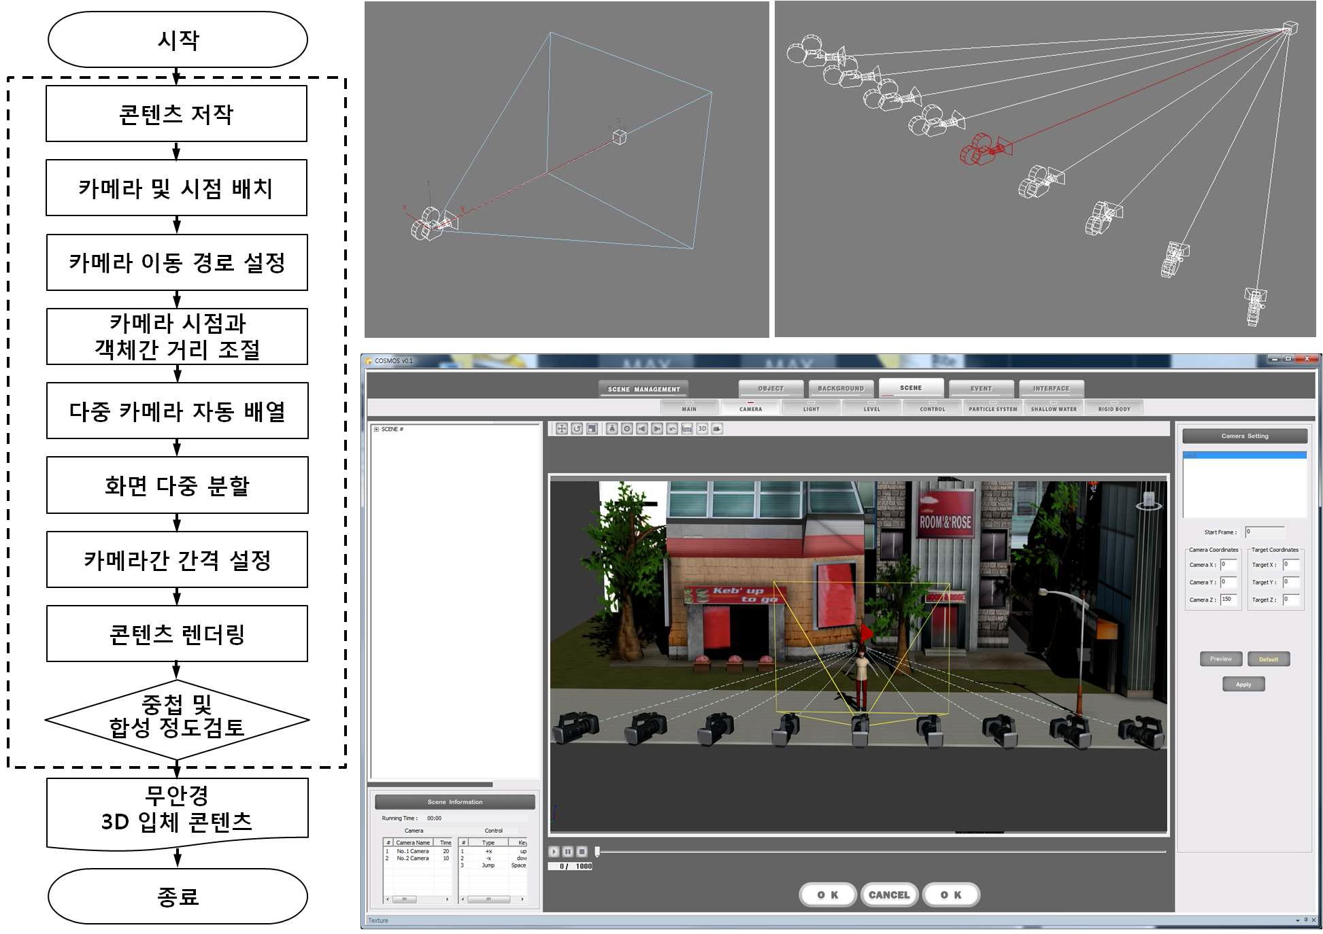Open the SHALLOW WATER sub-tab
The width and height of the screenshot is (1323, 934).
tap(1054, 408)
